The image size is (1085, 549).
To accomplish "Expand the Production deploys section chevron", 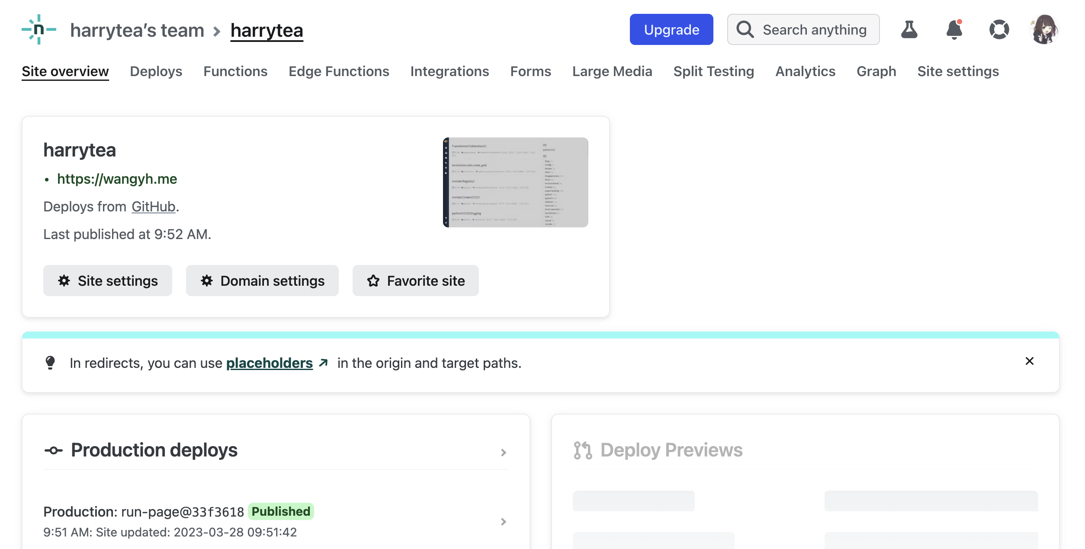I will pos(503,452).
